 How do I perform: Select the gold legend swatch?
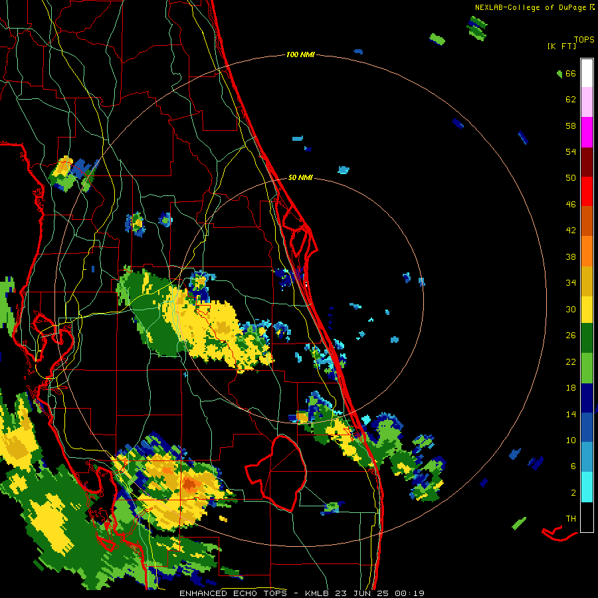(x=587, y=281)
